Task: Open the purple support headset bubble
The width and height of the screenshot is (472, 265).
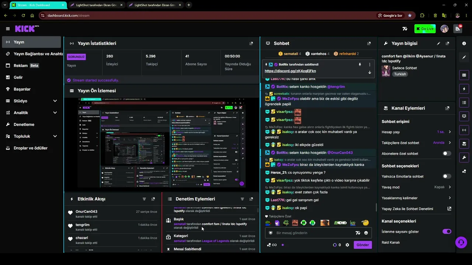Action: (461, 242)
